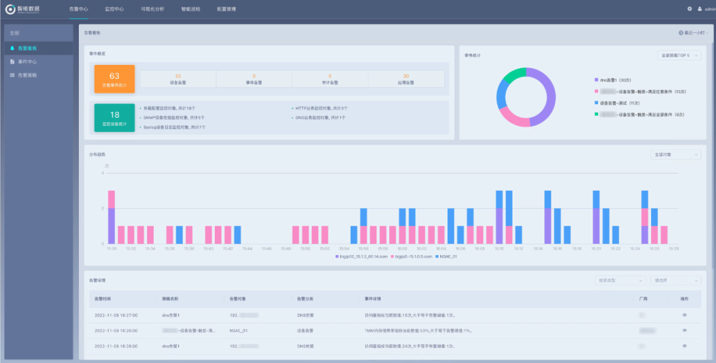Open the 全部对象 dropdown in 分布趋势

676,154
